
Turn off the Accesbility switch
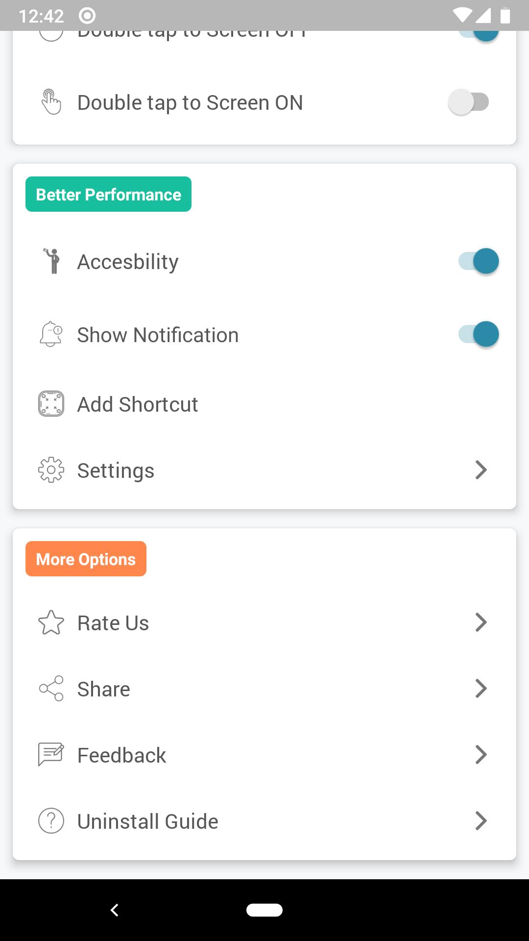click(479, 261)
